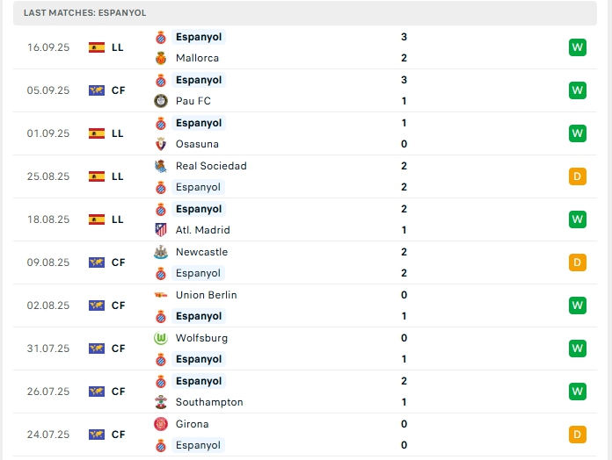Click the world flag icon on 05.09.25 row
This screenshot has width=612, height=460.
coord(97,90)
